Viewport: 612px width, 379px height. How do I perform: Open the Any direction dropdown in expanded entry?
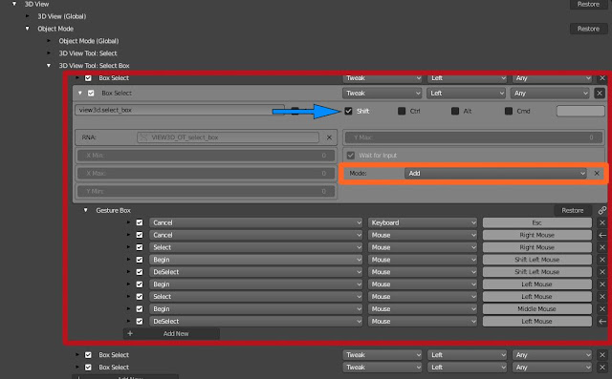[x=550, y=94]
